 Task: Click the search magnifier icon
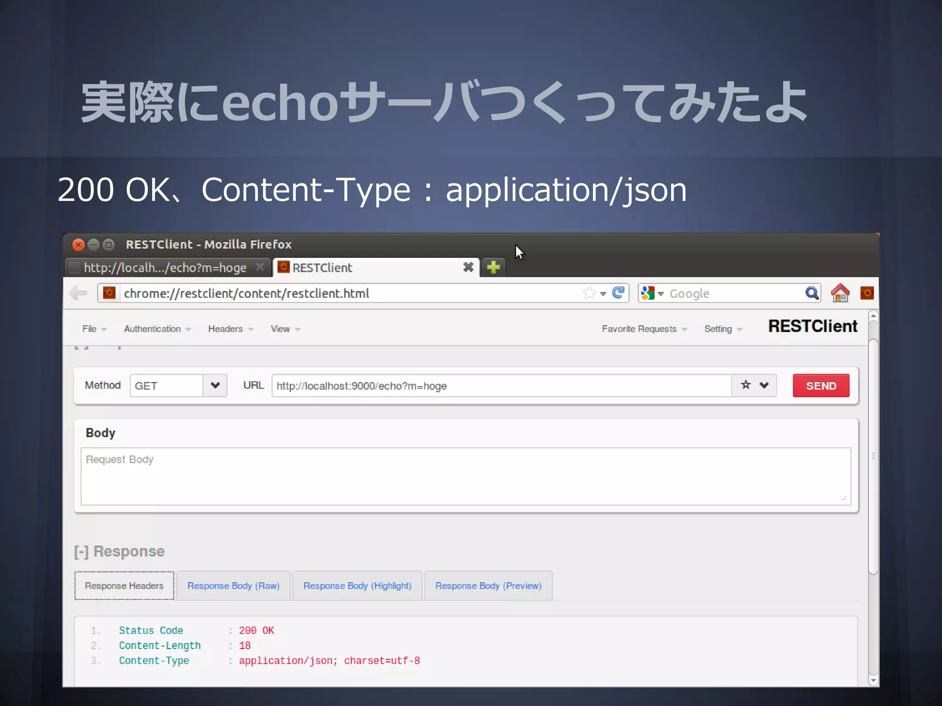[812, 293]
